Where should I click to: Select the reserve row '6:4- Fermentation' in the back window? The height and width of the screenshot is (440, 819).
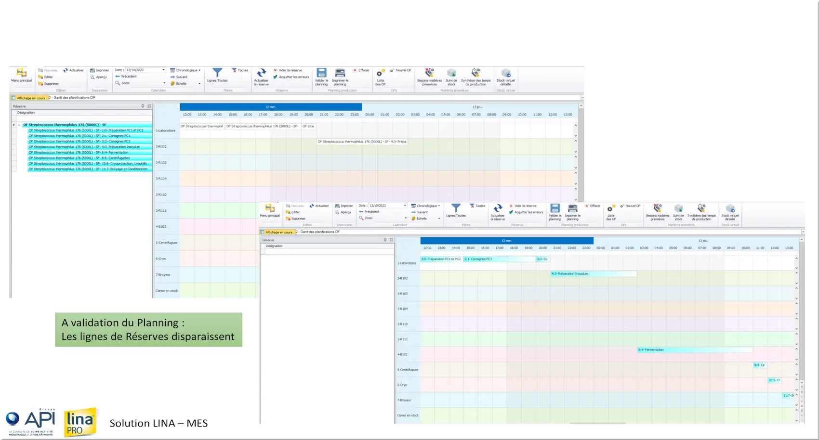click(x=90, y=153)
